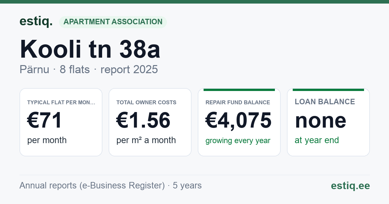Click the estiq. logo
This screenshot has width=389, height=204.
(x=36, y=21)
